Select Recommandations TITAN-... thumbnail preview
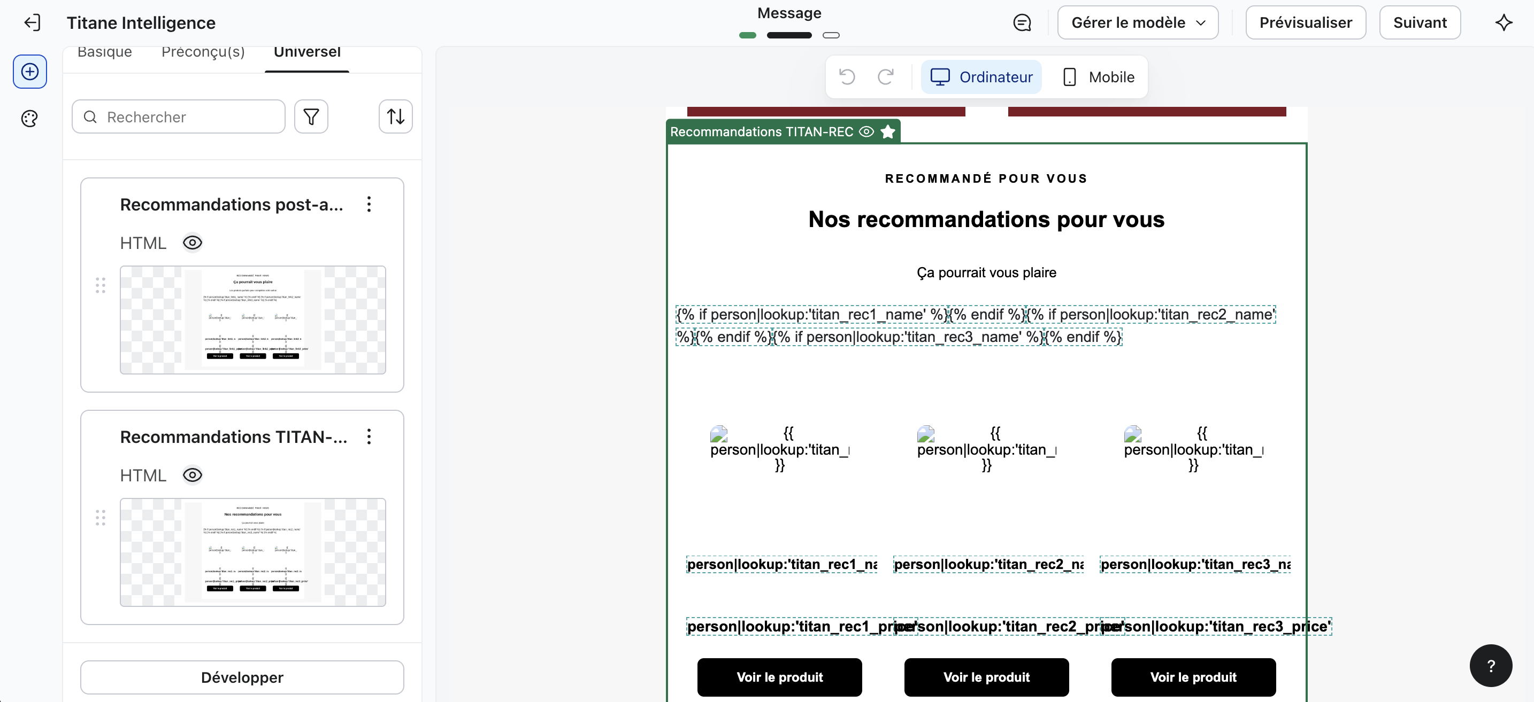Screen dimensions: 1534x702 (252, 552)
